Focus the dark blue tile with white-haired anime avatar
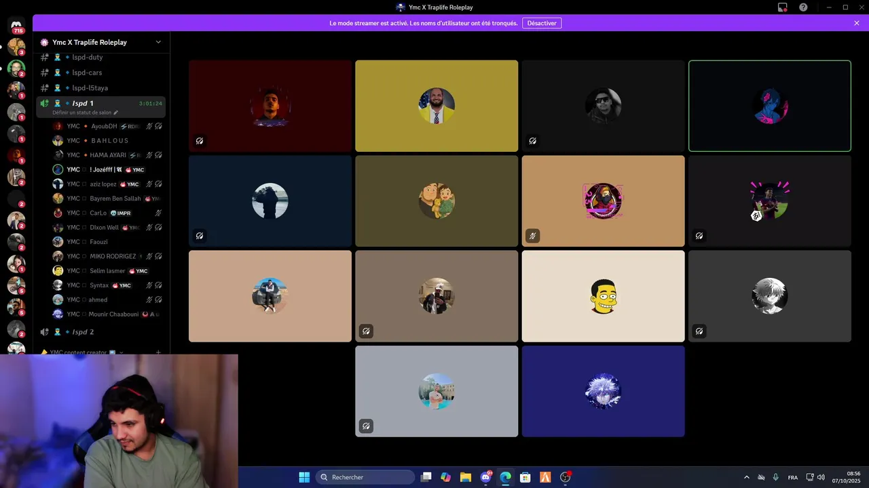 (604, 391)
